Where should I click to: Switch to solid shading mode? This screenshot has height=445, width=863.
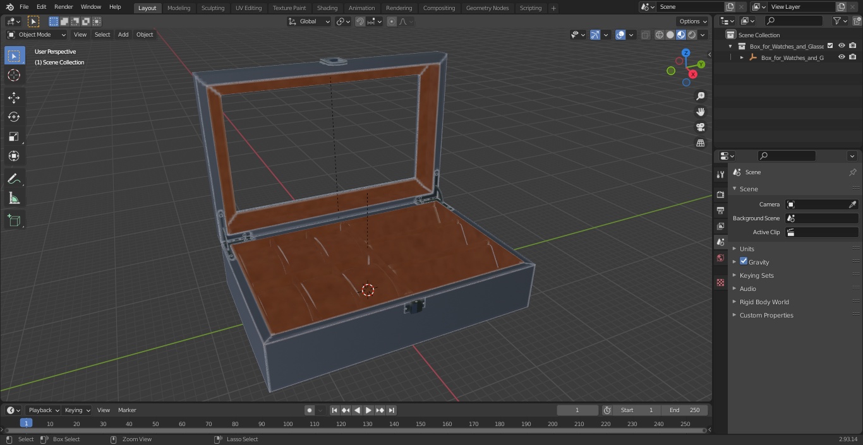[670, 35]
